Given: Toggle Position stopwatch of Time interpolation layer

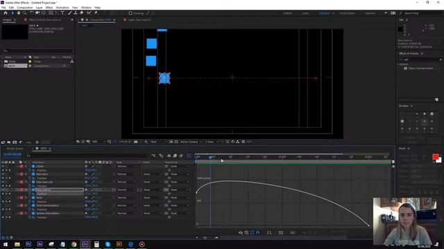Looking at the screenshot, I should (30, 210).
